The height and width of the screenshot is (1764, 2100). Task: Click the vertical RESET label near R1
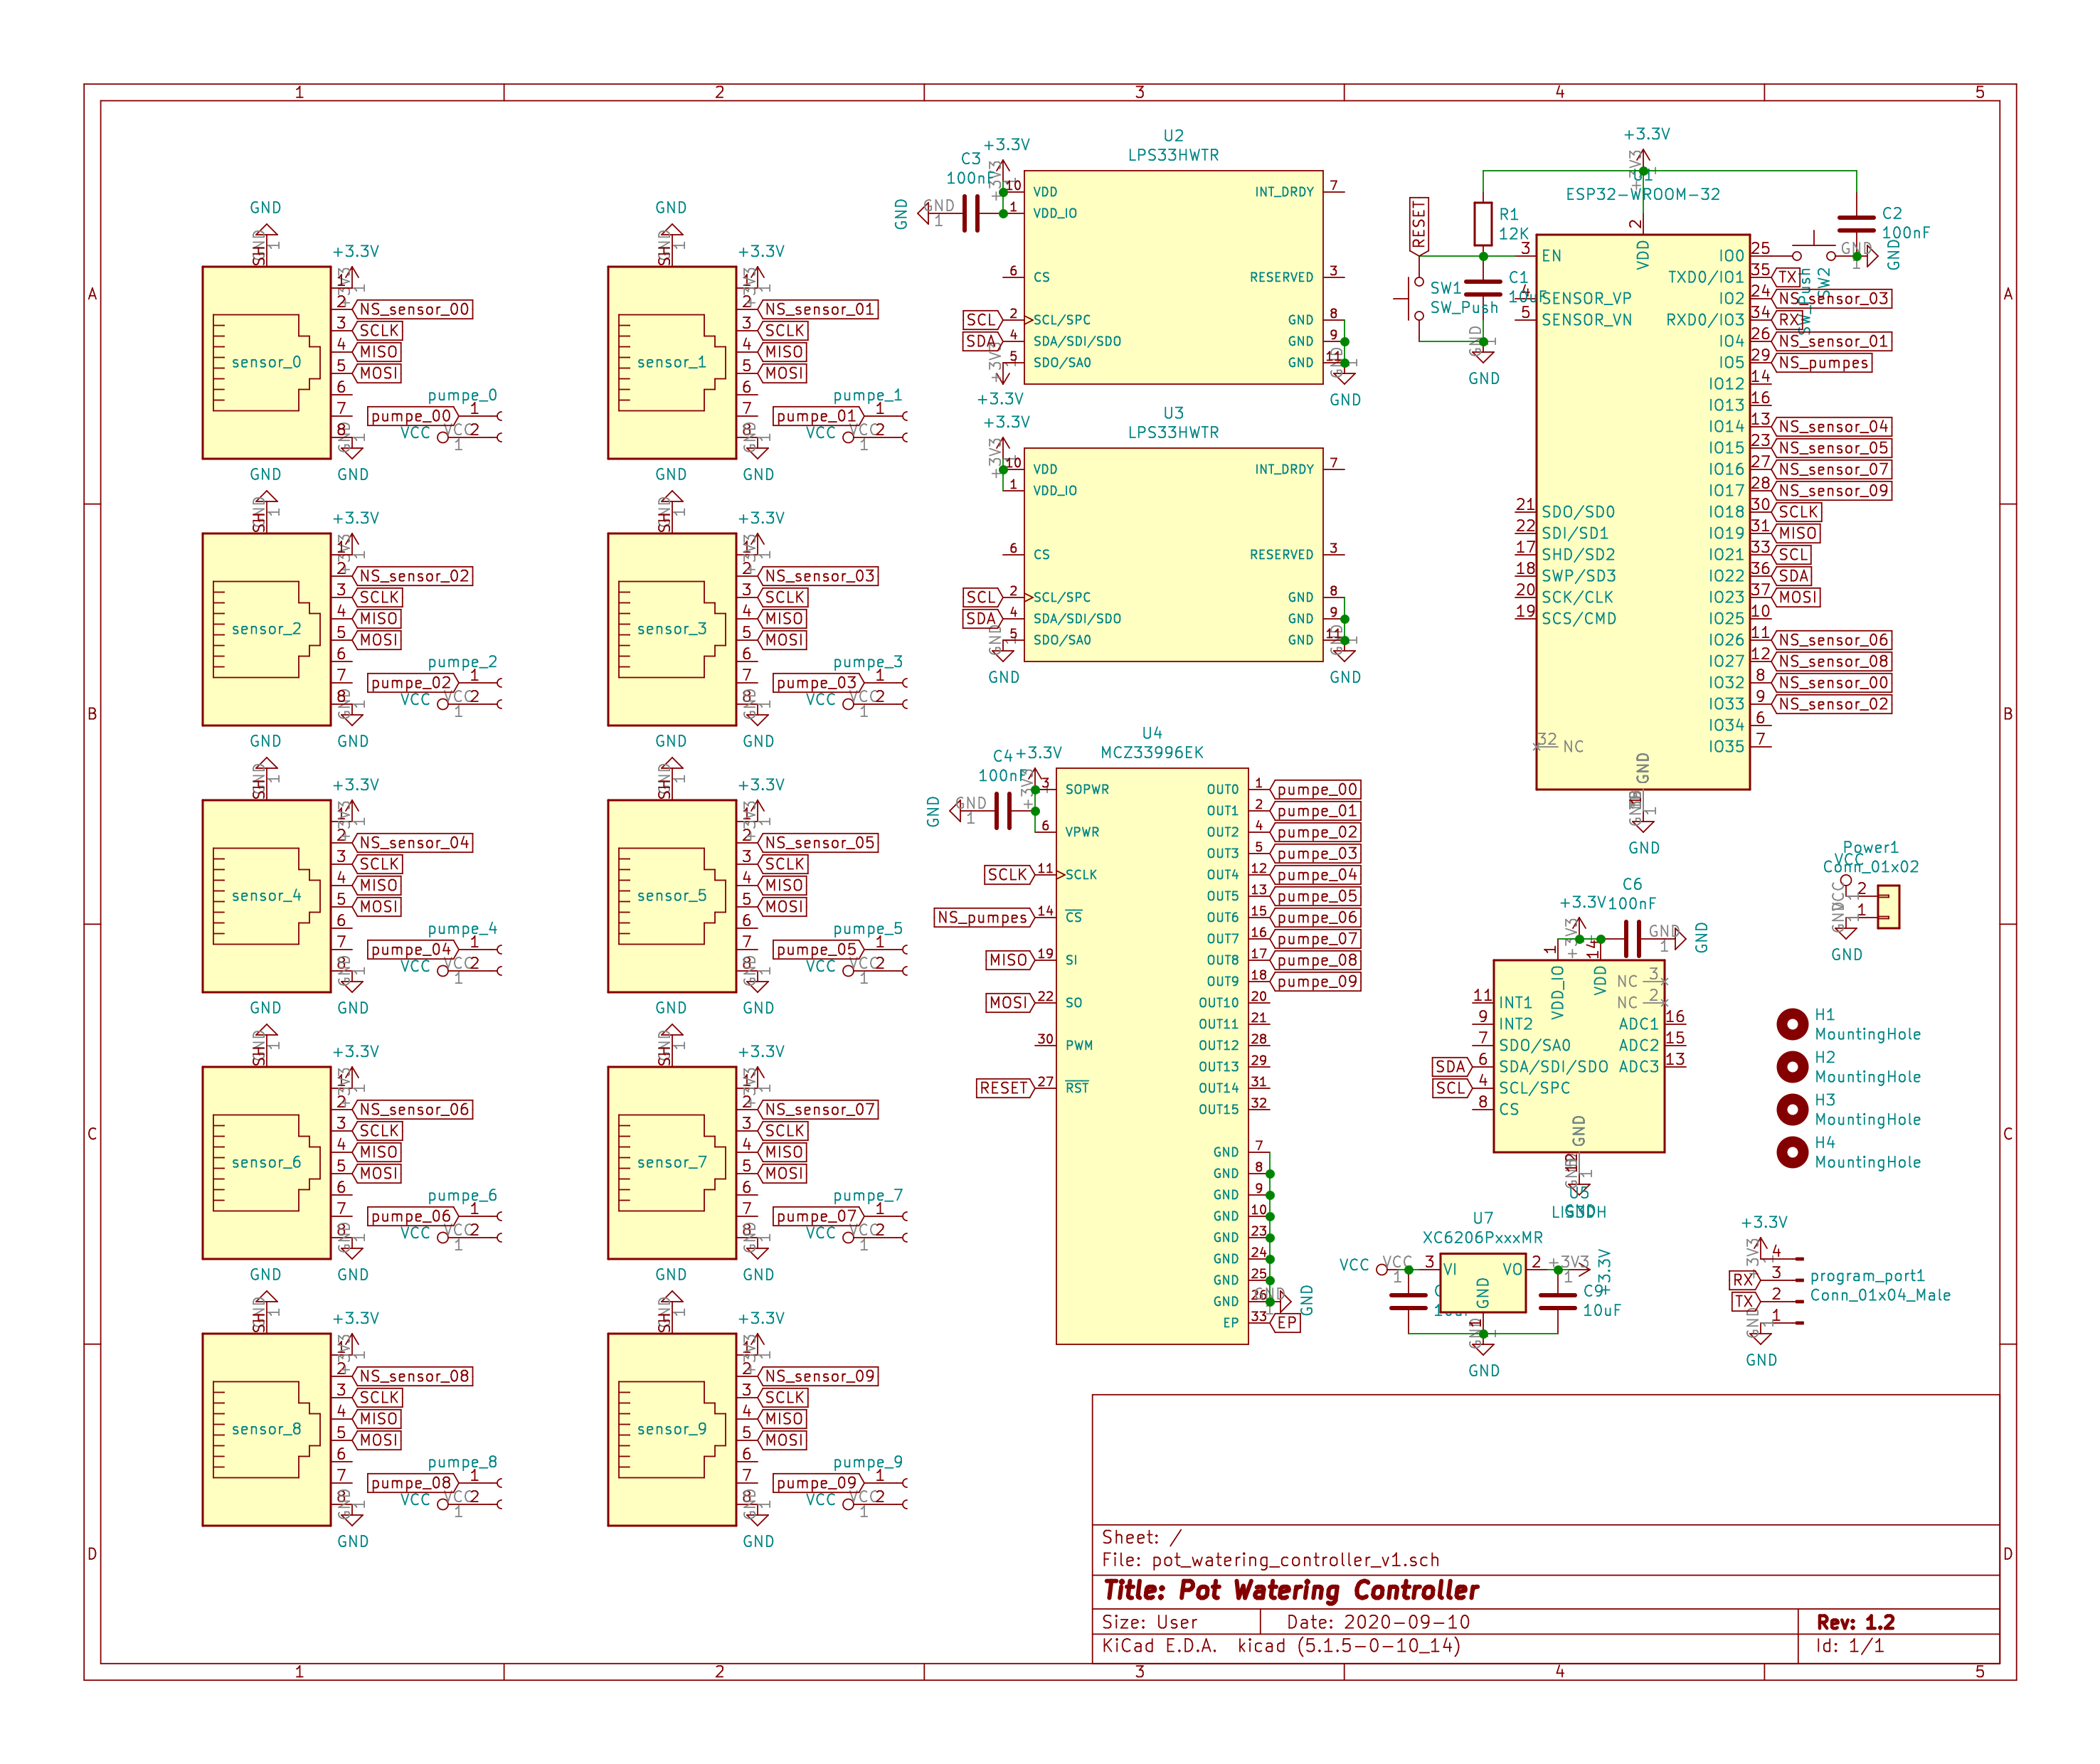point(1418,226)
